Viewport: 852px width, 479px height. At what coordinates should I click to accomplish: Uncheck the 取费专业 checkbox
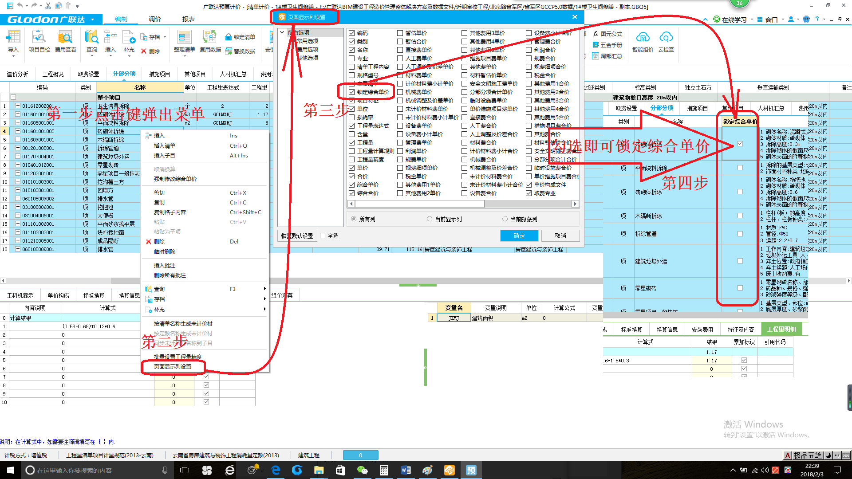(529, 193)
